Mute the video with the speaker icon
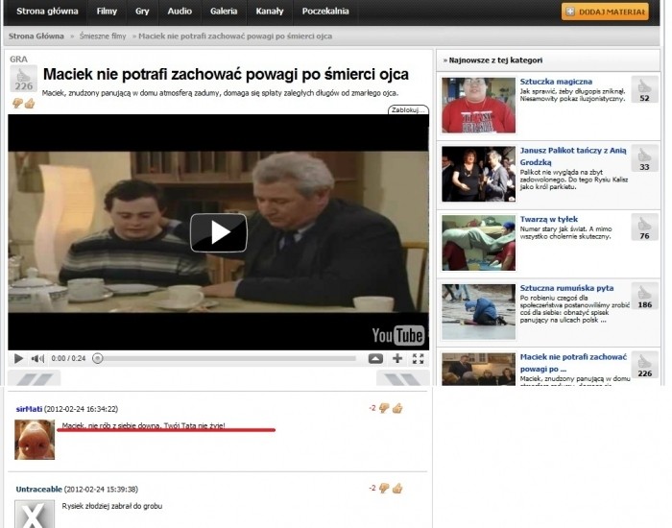Image resolution: width=672 pixels, height=528 pixels. point(36,358)
